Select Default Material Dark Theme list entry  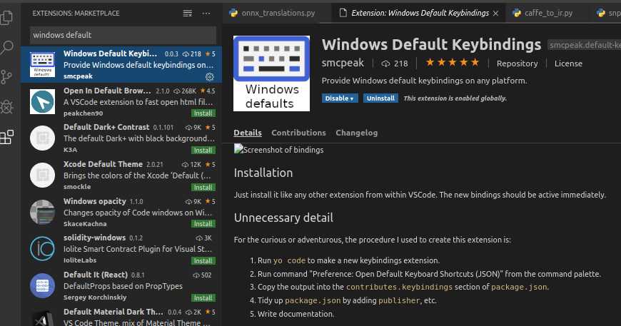[x=121, y=316]
